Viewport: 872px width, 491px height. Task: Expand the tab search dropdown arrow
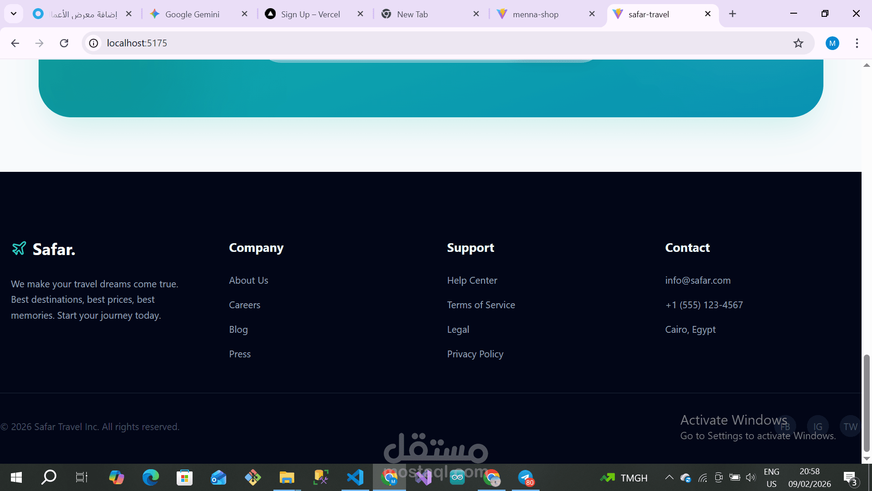[x=14, y=14]
